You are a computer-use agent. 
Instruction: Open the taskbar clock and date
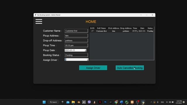pyautogui.click(x=179, y=102)
